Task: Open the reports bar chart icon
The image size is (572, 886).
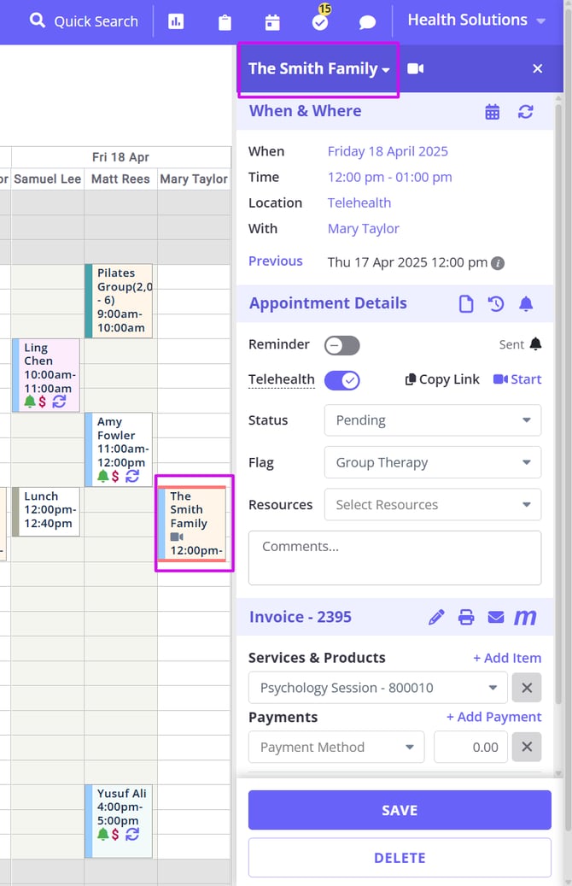Action: point(176,22)
